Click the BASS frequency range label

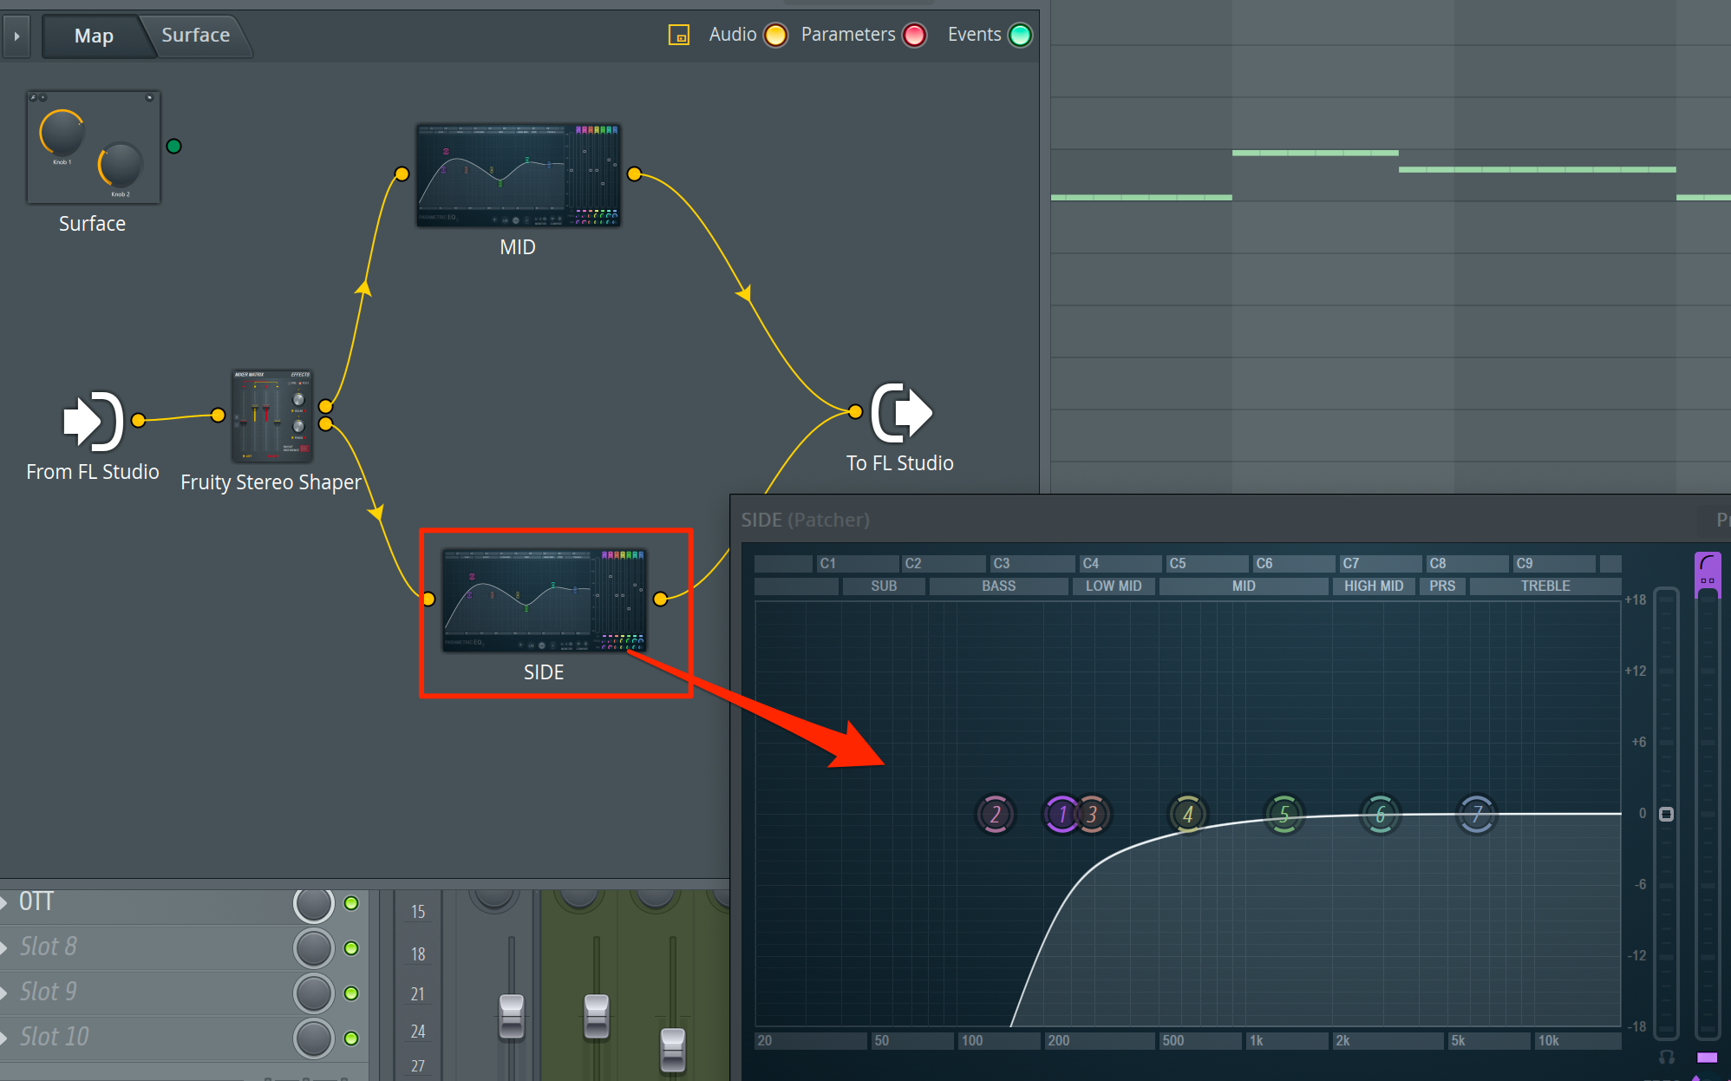point(998,586)
